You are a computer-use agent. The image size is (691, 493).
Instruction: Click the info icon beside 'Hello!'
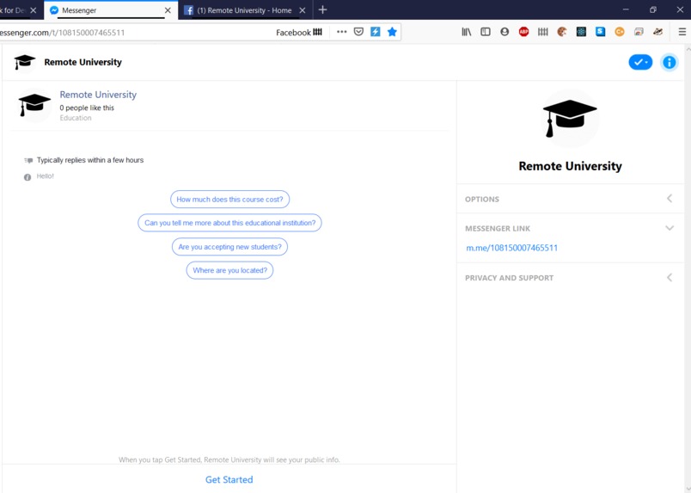tap(28, 177)
